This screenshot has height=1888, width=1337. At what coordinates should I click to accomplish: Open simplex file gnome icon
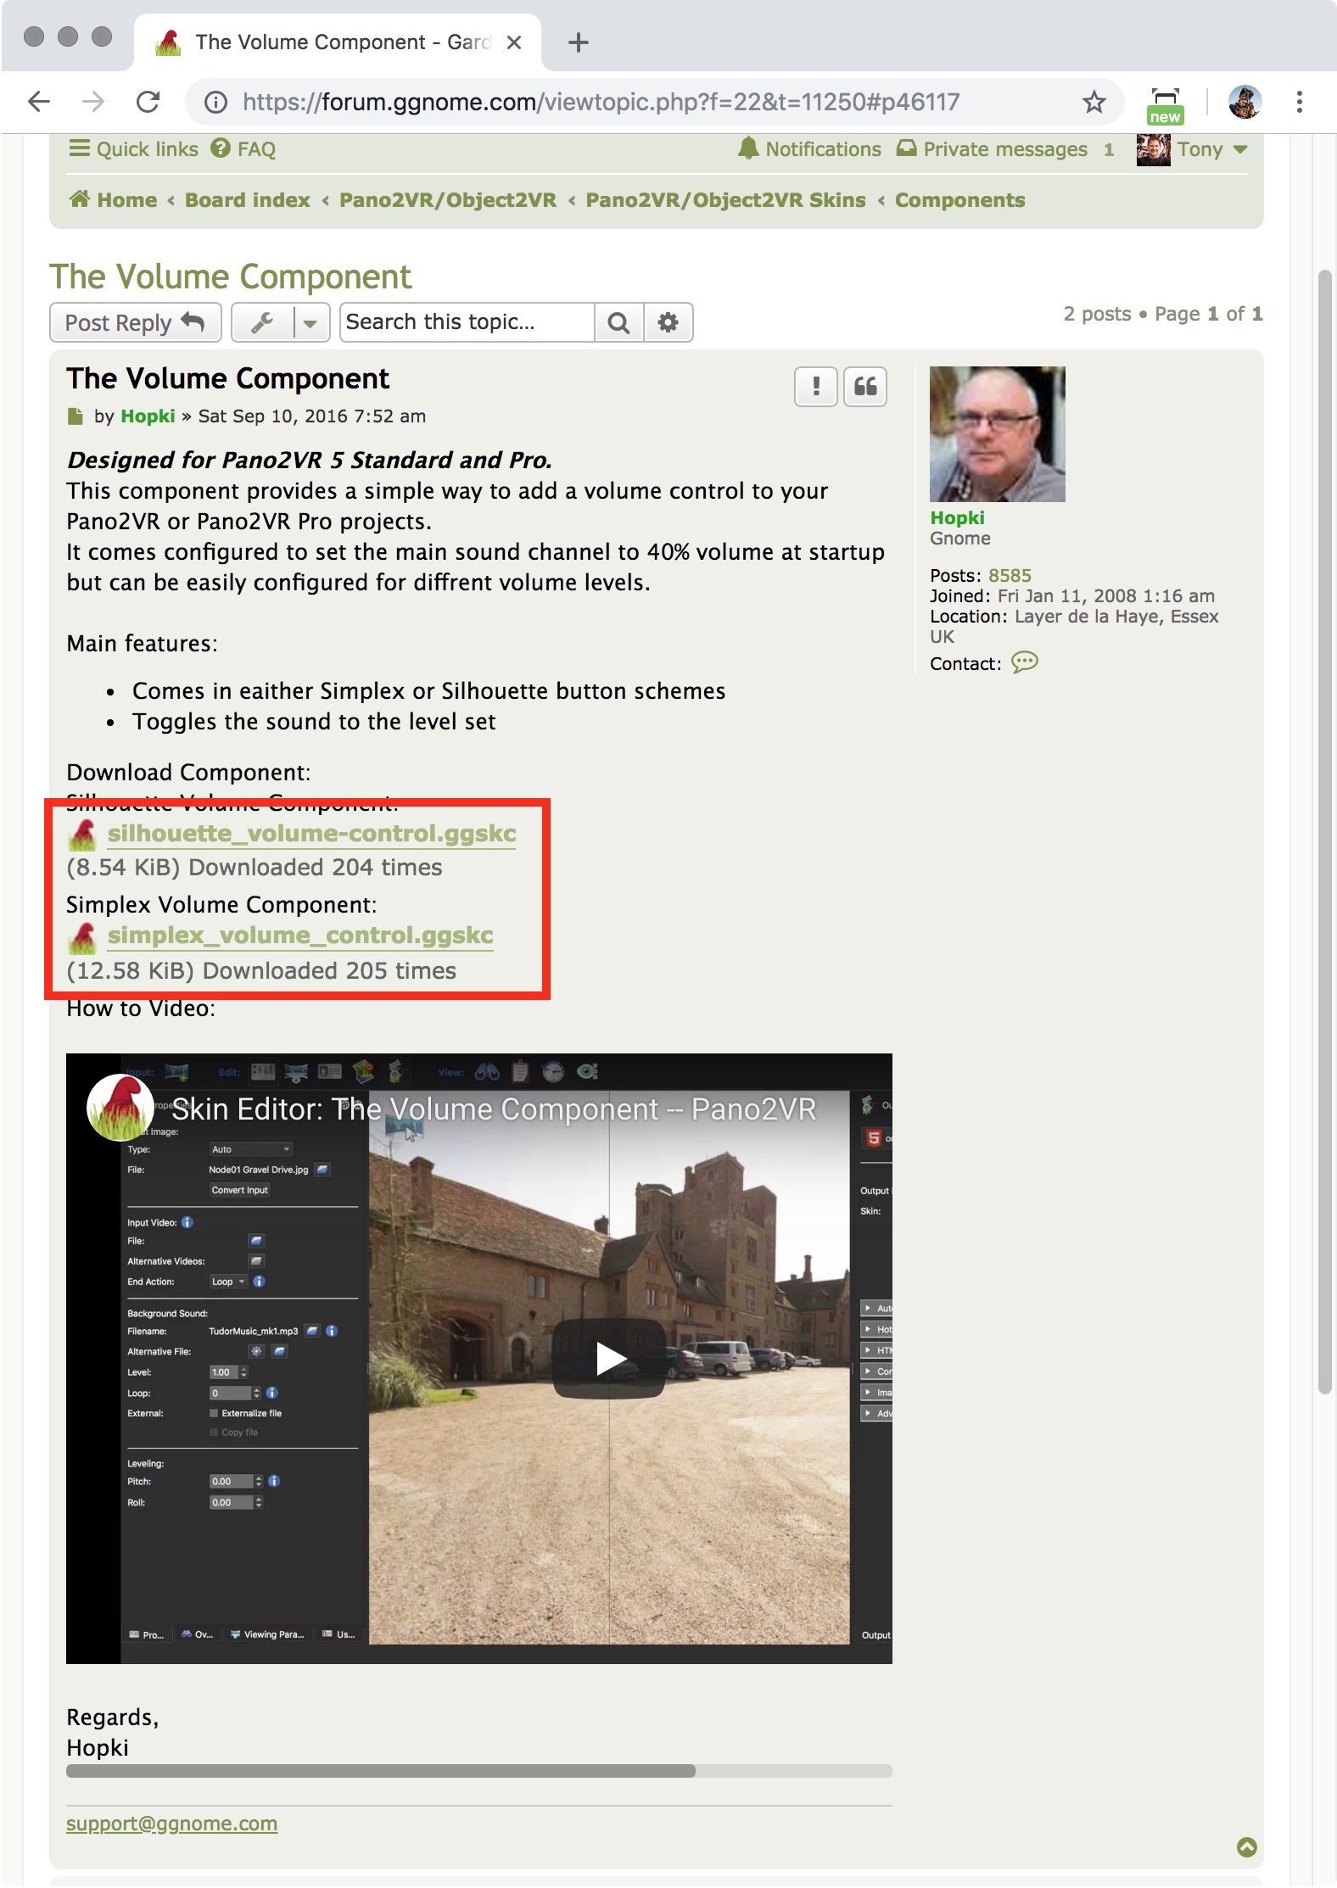pyautogui.click(x=82, y=937)
